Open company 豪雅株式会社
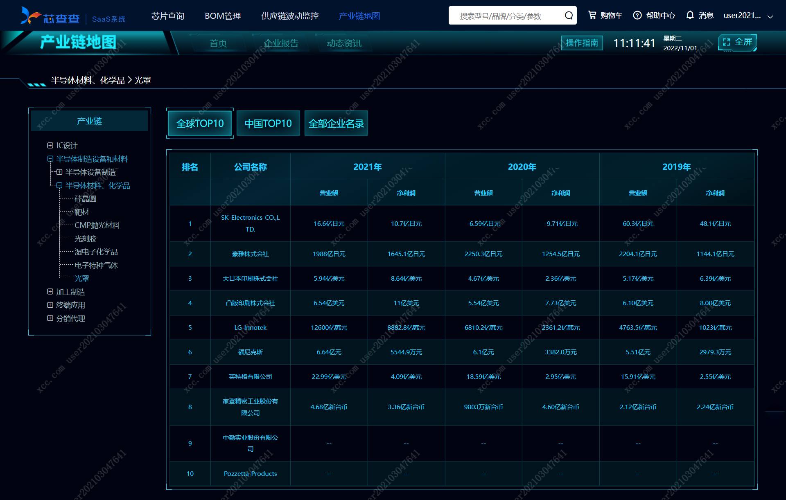This screenshot has width=786, height=500. pyautogui.click(x=250, y=254)
